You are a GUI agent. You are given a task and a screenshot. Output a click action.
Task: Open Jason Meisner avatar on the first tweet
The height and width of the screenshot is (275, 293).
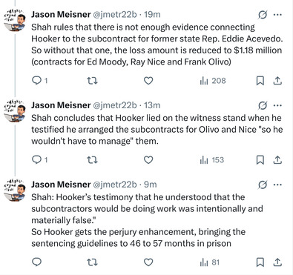click(15, 20)
